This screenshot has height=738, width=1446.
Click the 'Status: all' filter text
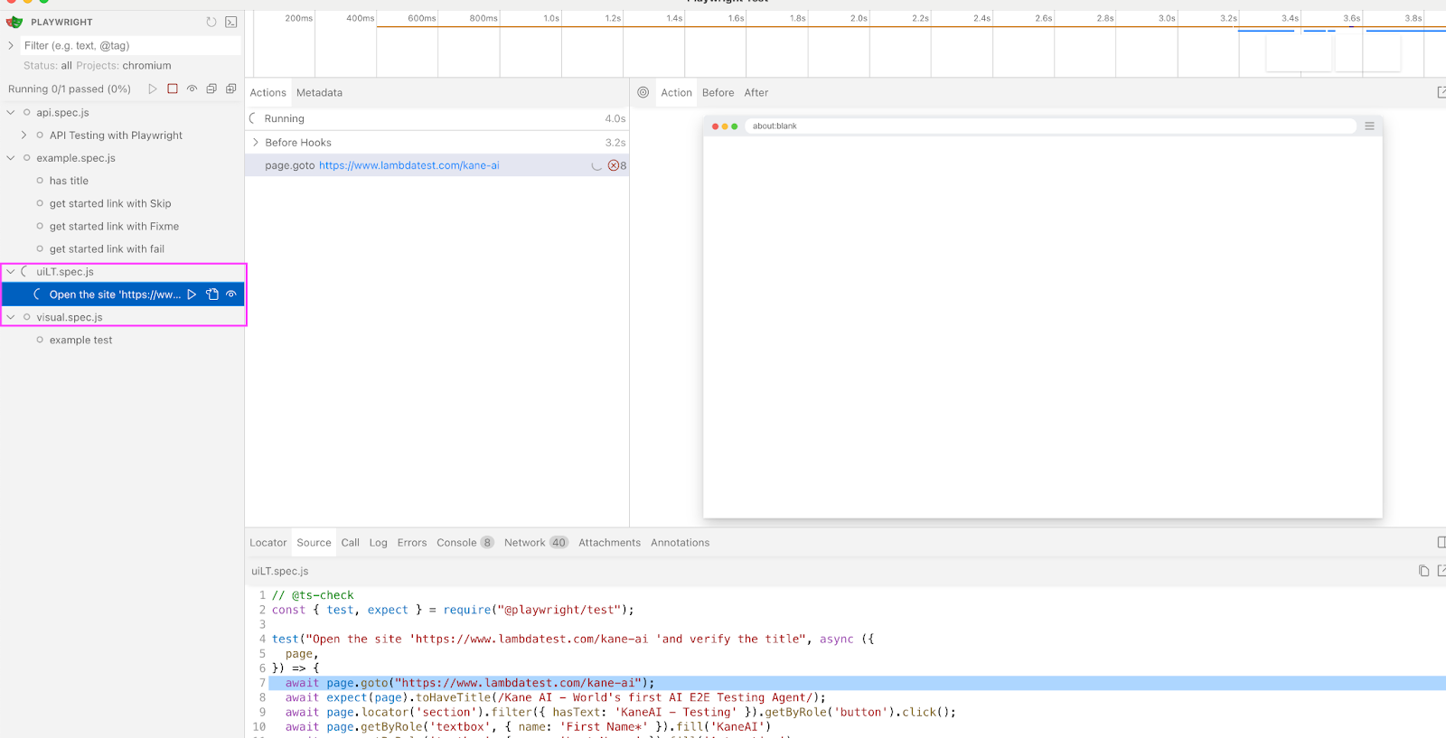pos(48,66)
